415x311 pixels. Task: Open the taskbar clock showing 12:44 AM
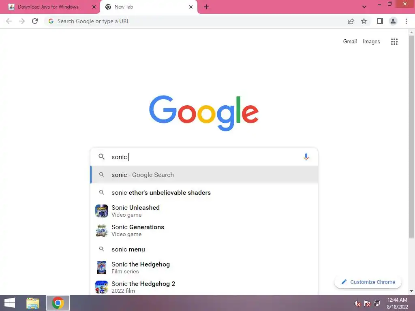click(x=397, y=303)
